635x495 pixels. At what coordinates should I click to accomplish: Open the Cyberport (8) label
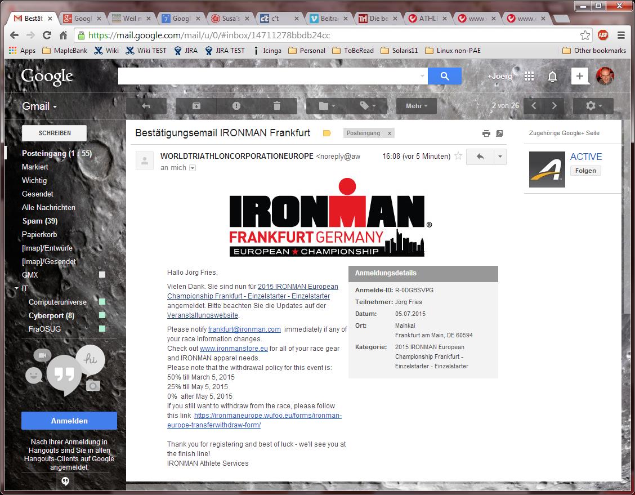click(x=51, y=315)
